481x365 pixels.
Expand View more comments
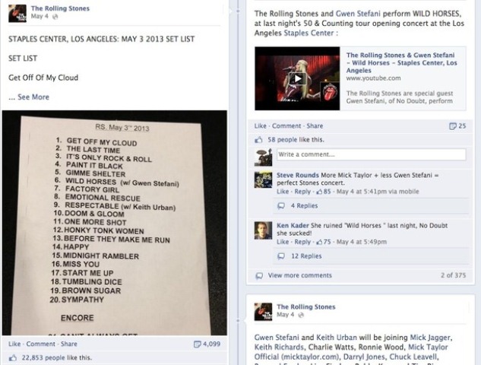coord(299,276)
